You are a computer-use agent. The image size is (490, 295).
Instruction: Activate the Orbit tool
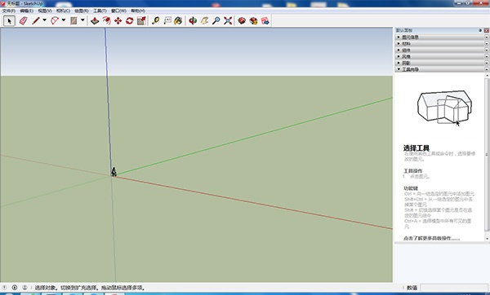(x=193, y=21)
